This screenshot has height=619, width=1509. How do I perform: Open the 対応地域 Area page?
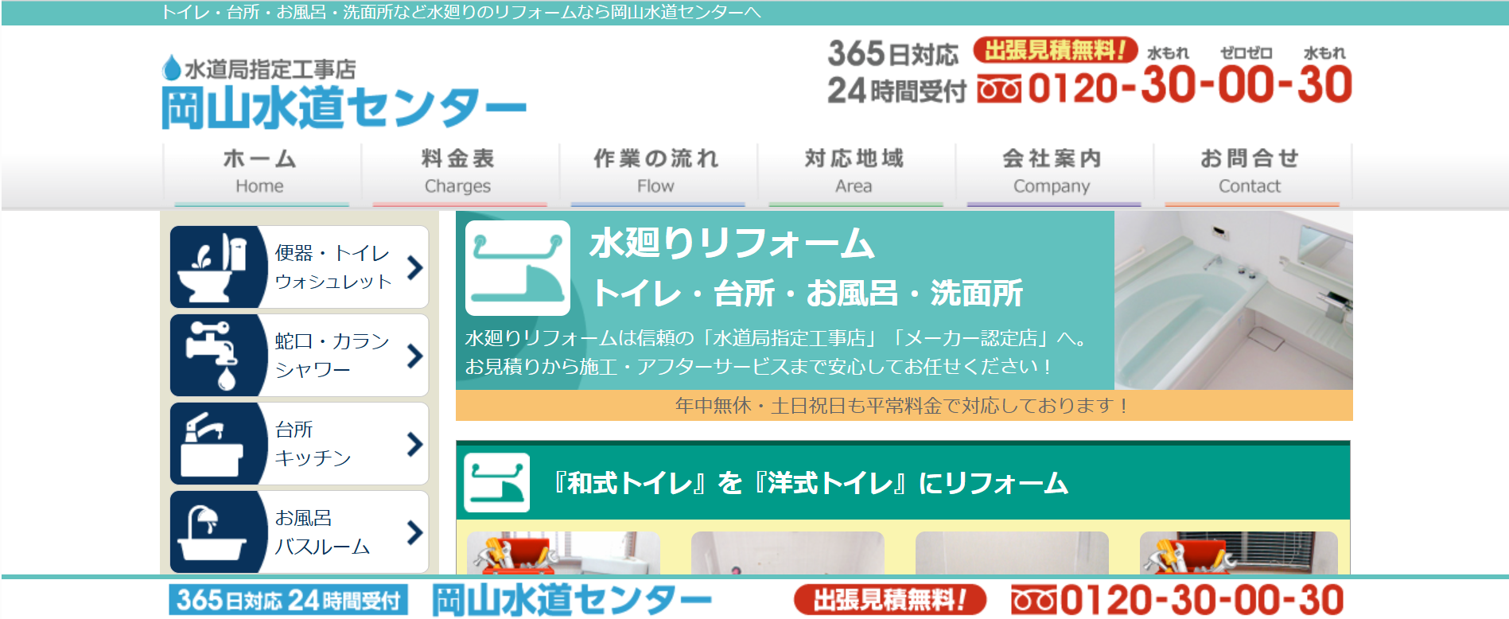click(x=854, y=172)
